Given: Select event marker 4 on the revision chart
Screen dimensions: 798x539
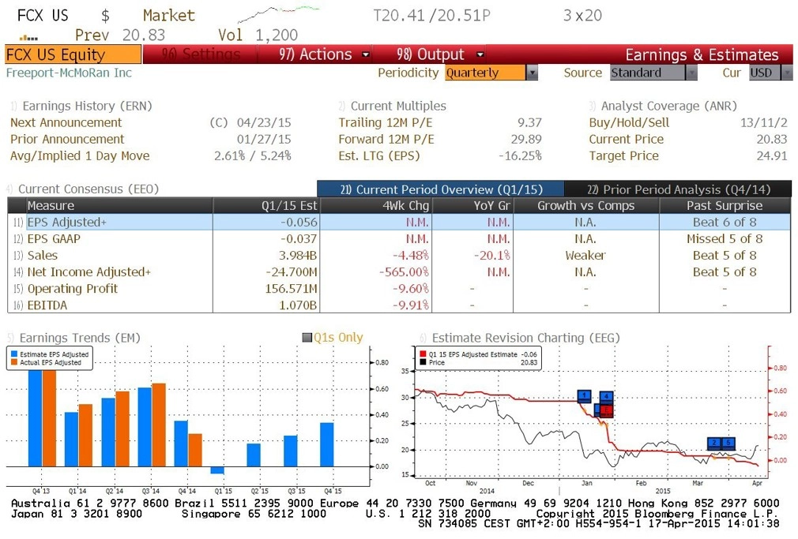Looking at the screenshot, I should click(x=606, y=397).
